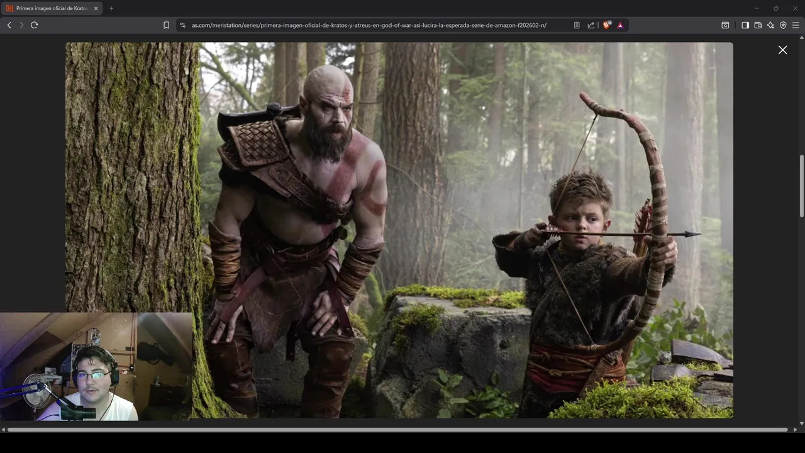The height and width of the screenshot is (453, 805).
Task: Open the tab search button
Action: [x=725, y=25]
